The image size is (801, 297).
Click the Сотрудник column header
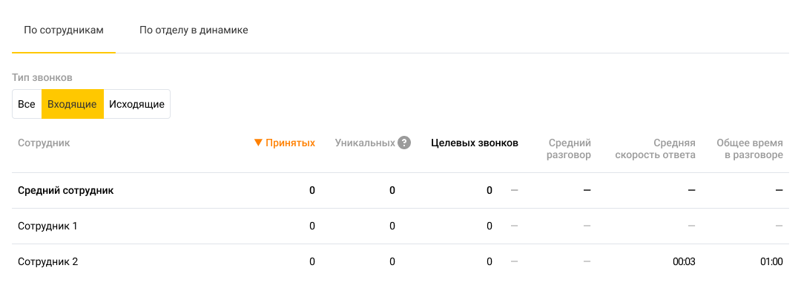pyautogui.click(x=44, y=143)
